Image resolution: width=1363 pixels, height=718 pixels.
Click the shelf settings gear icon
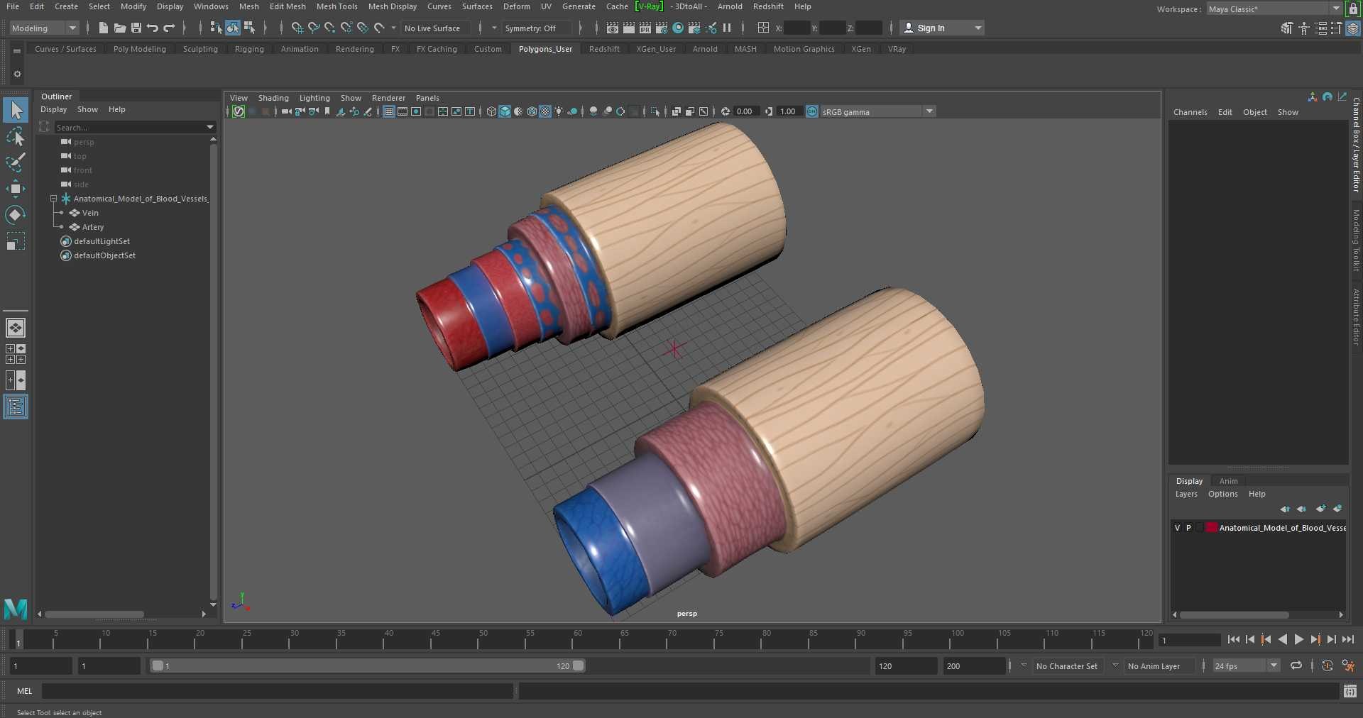click(x=17, y=74)
